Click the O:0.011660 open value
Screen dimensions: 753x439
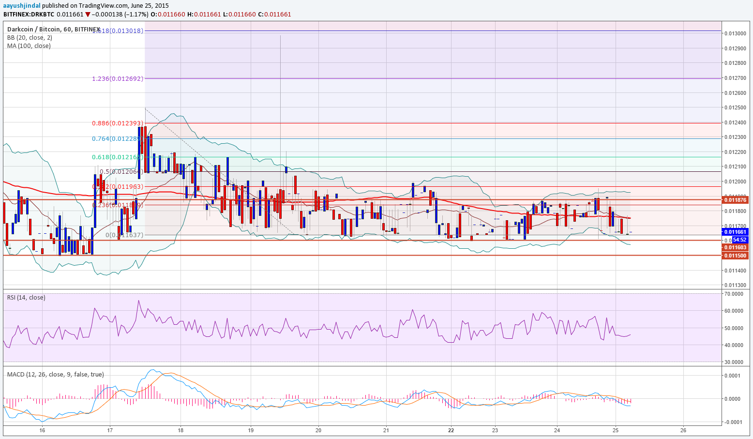tap(168, 14)
